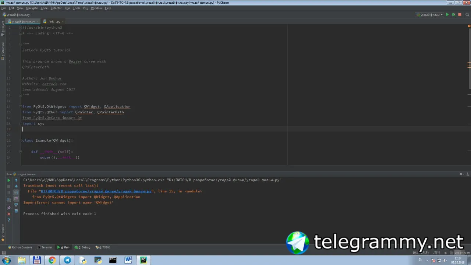The width and height of the screenshot is (471, 265).
Task: Open the 5: Debug tool window
Action: pos(82,247)
